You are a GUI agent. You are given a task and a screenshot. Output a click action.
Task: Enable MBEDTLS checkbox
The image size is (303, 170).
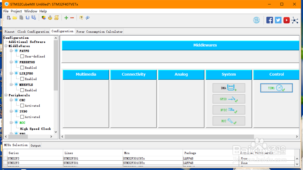22,90
